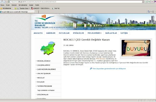Click the add to favorites bar icon
Screen dimensions: 156x102
click(x=15, y=9)
